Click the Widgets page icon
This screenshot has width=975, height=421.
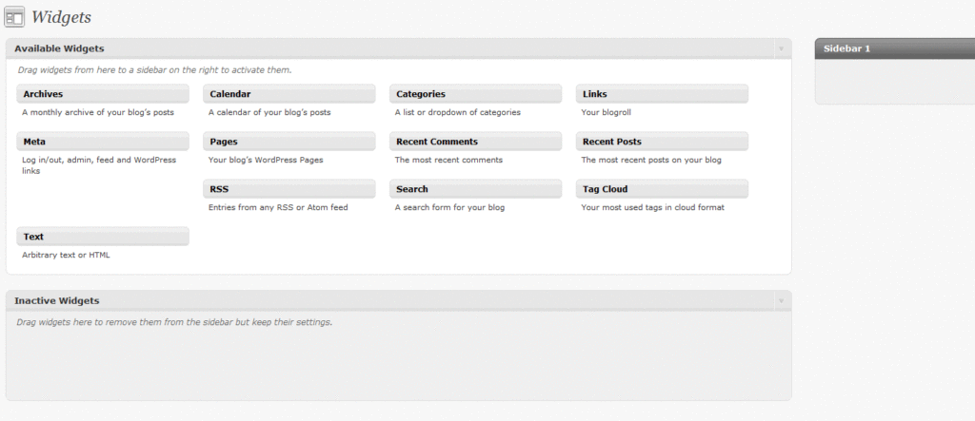click(x=14, y=17)
